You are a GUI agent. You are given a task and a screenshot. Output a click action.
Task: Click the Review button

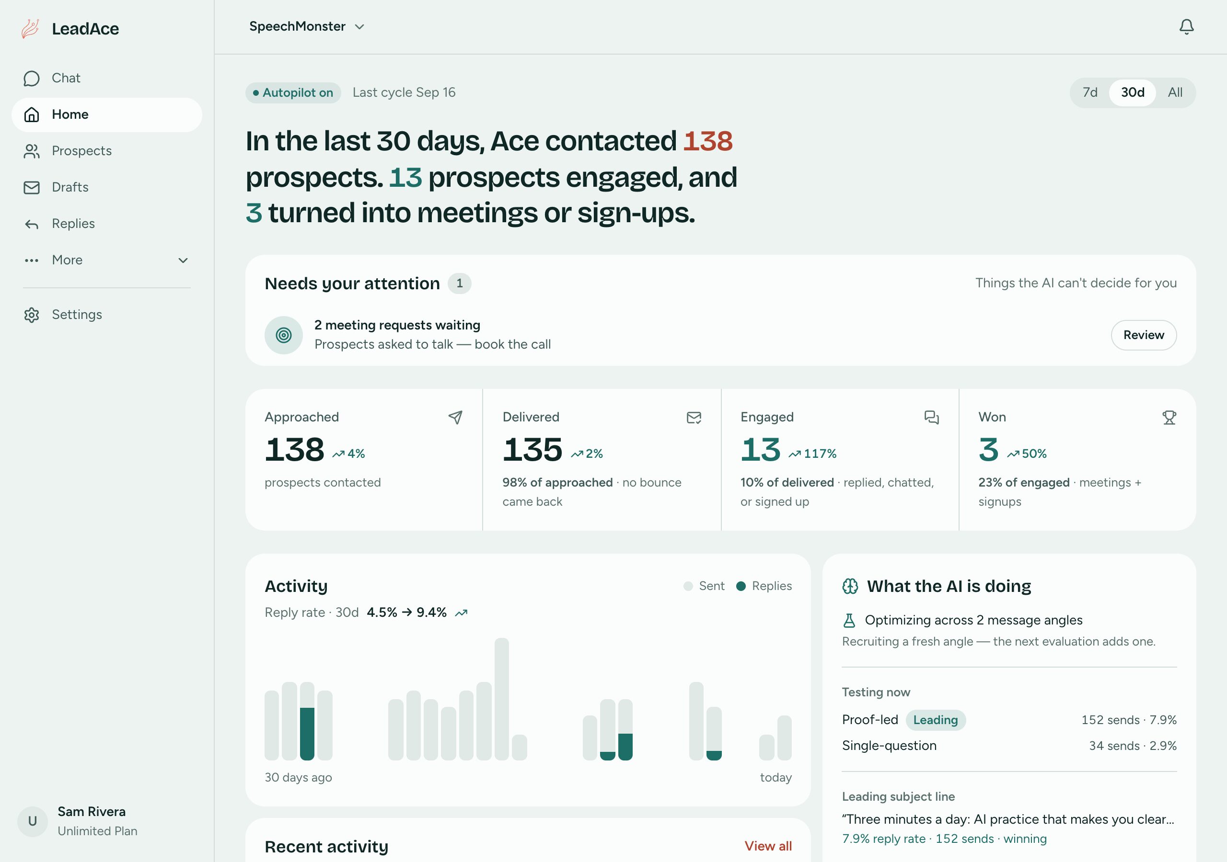1144,335
